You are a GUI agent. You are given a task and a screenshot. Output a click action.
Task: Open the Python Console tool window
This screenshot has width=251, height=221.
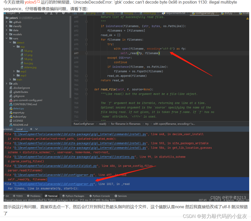[x=100, y=196]
